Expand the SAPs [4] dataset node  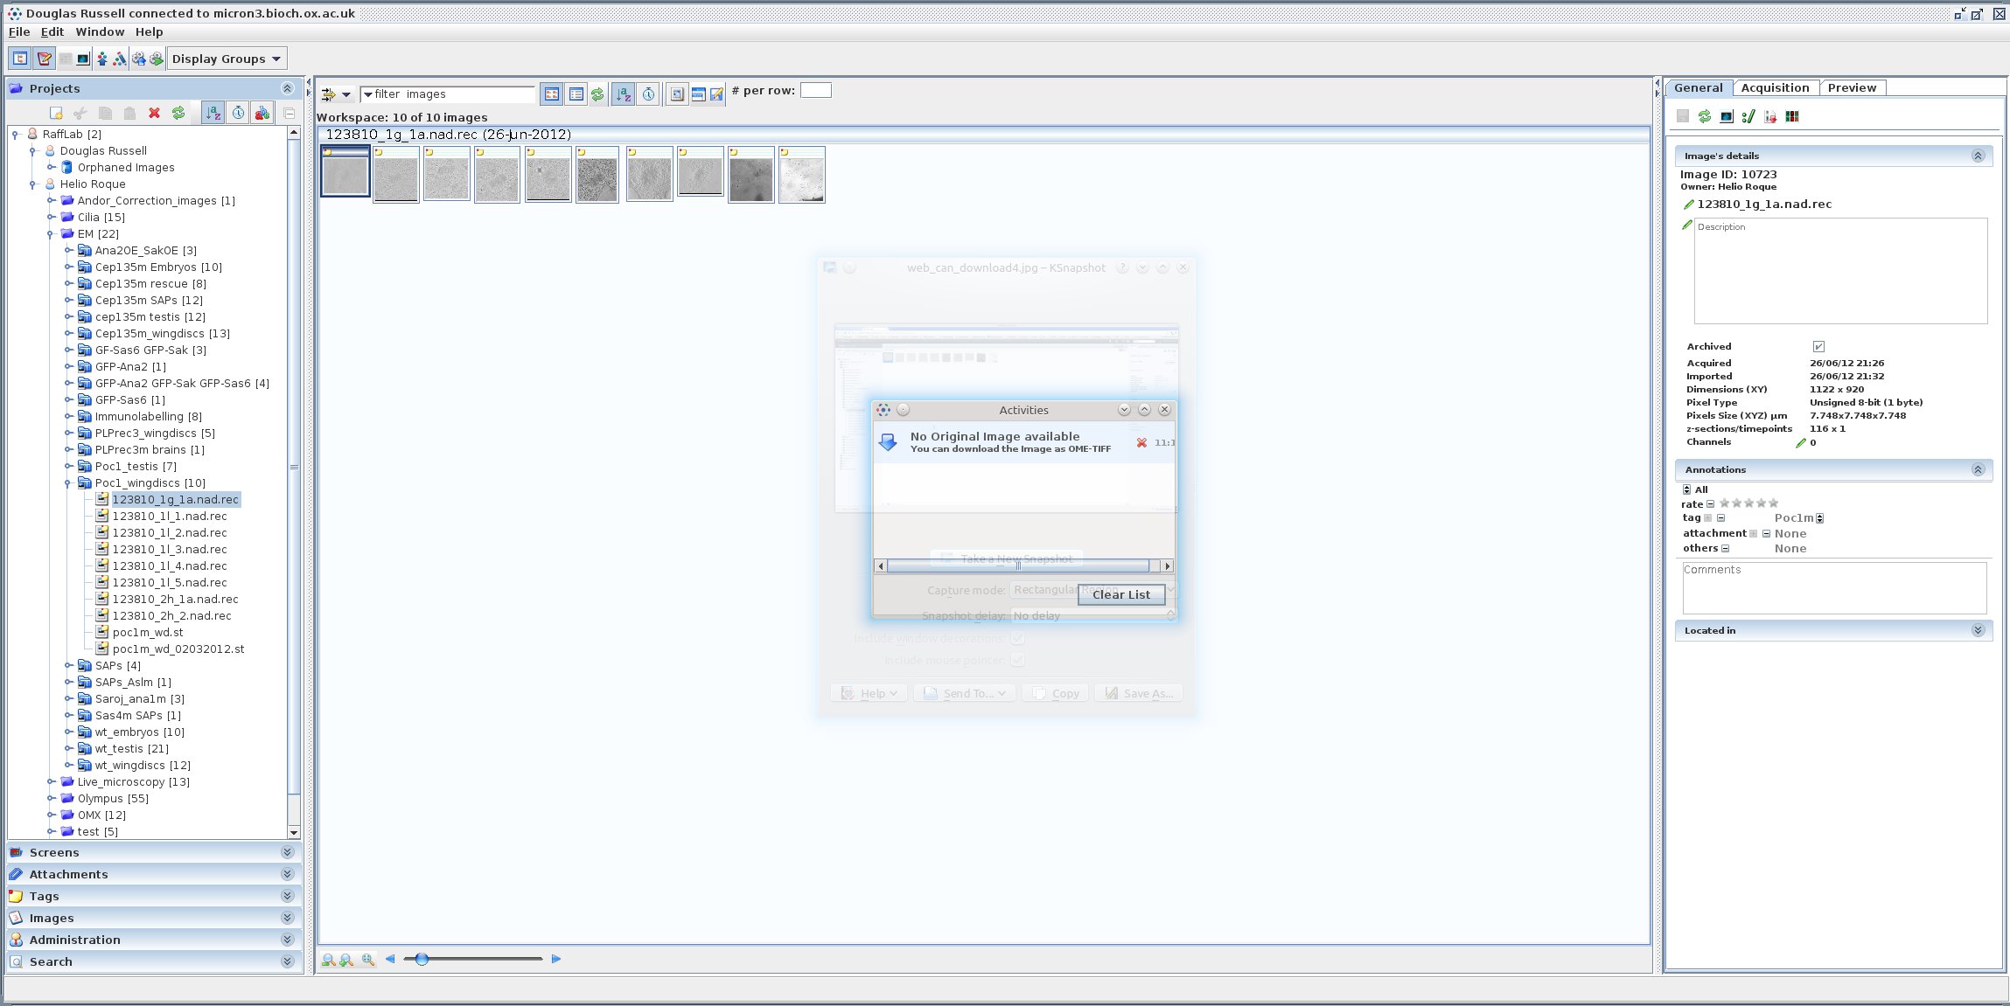(69, 666)
